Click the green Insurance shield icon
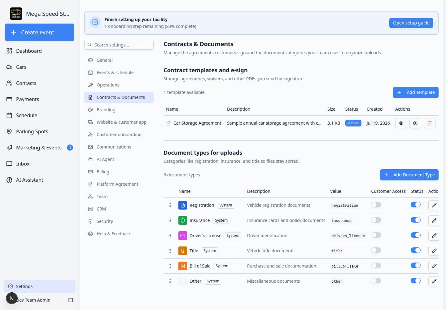 coord(183,220)
